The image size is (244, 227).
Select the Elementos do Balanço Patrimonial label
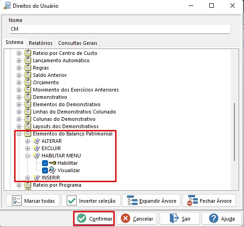click(73, 134)
